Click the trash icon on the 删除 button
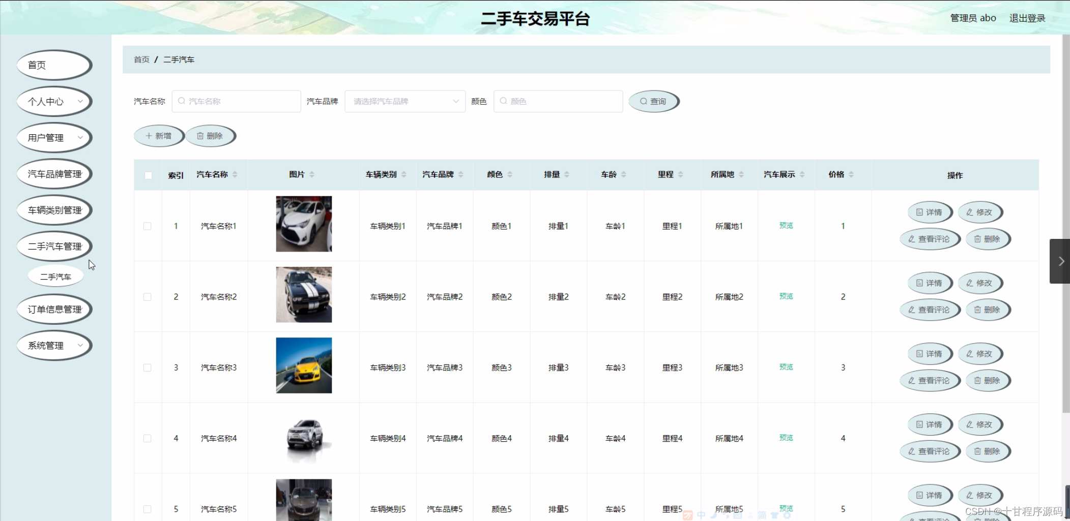The image size is (1070, 521). [200, 136]
